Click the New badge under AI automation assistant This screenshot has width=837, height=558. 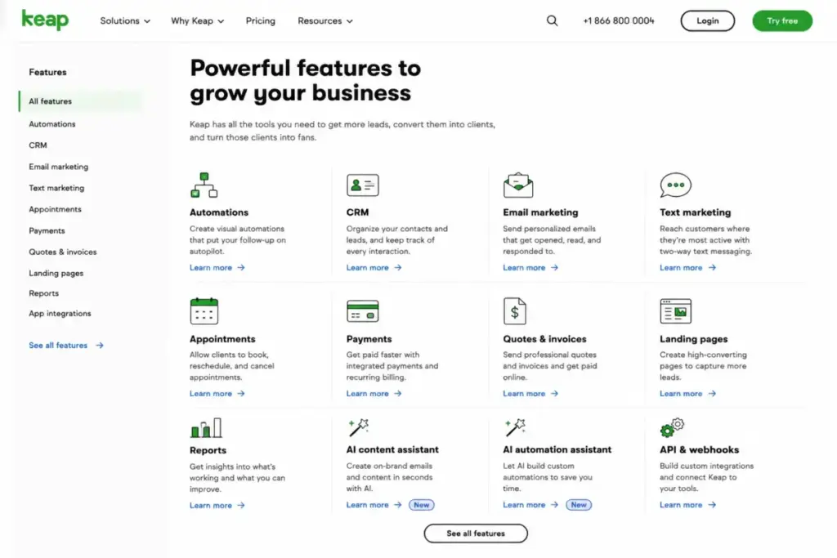[579, 505]
